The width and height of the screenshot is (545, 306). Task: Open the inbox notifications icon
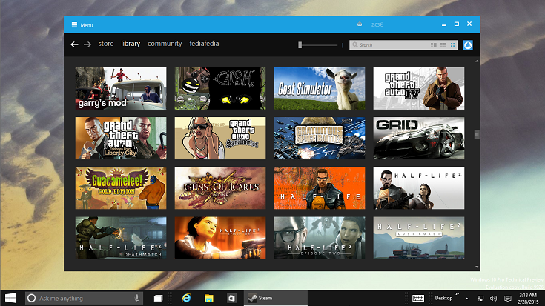pos(360,24)
